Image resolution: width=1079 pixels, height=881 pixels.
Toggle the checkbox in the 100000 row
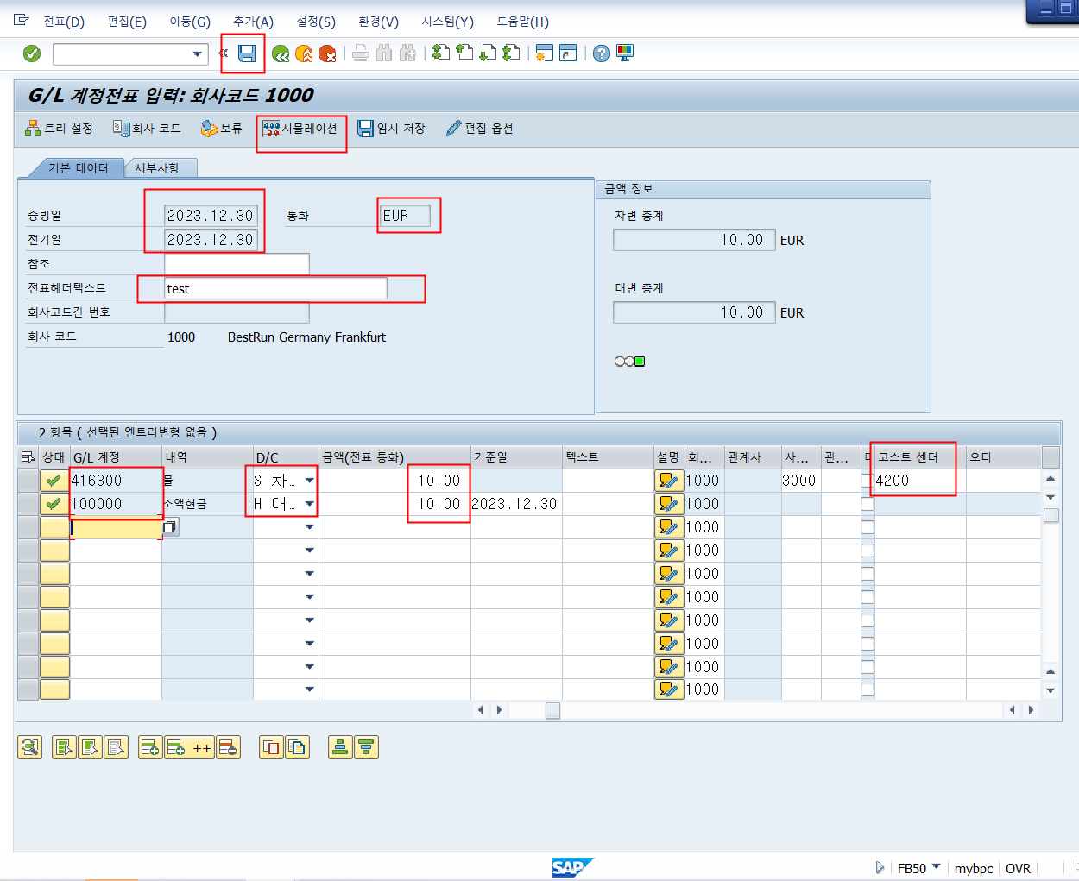868,504
